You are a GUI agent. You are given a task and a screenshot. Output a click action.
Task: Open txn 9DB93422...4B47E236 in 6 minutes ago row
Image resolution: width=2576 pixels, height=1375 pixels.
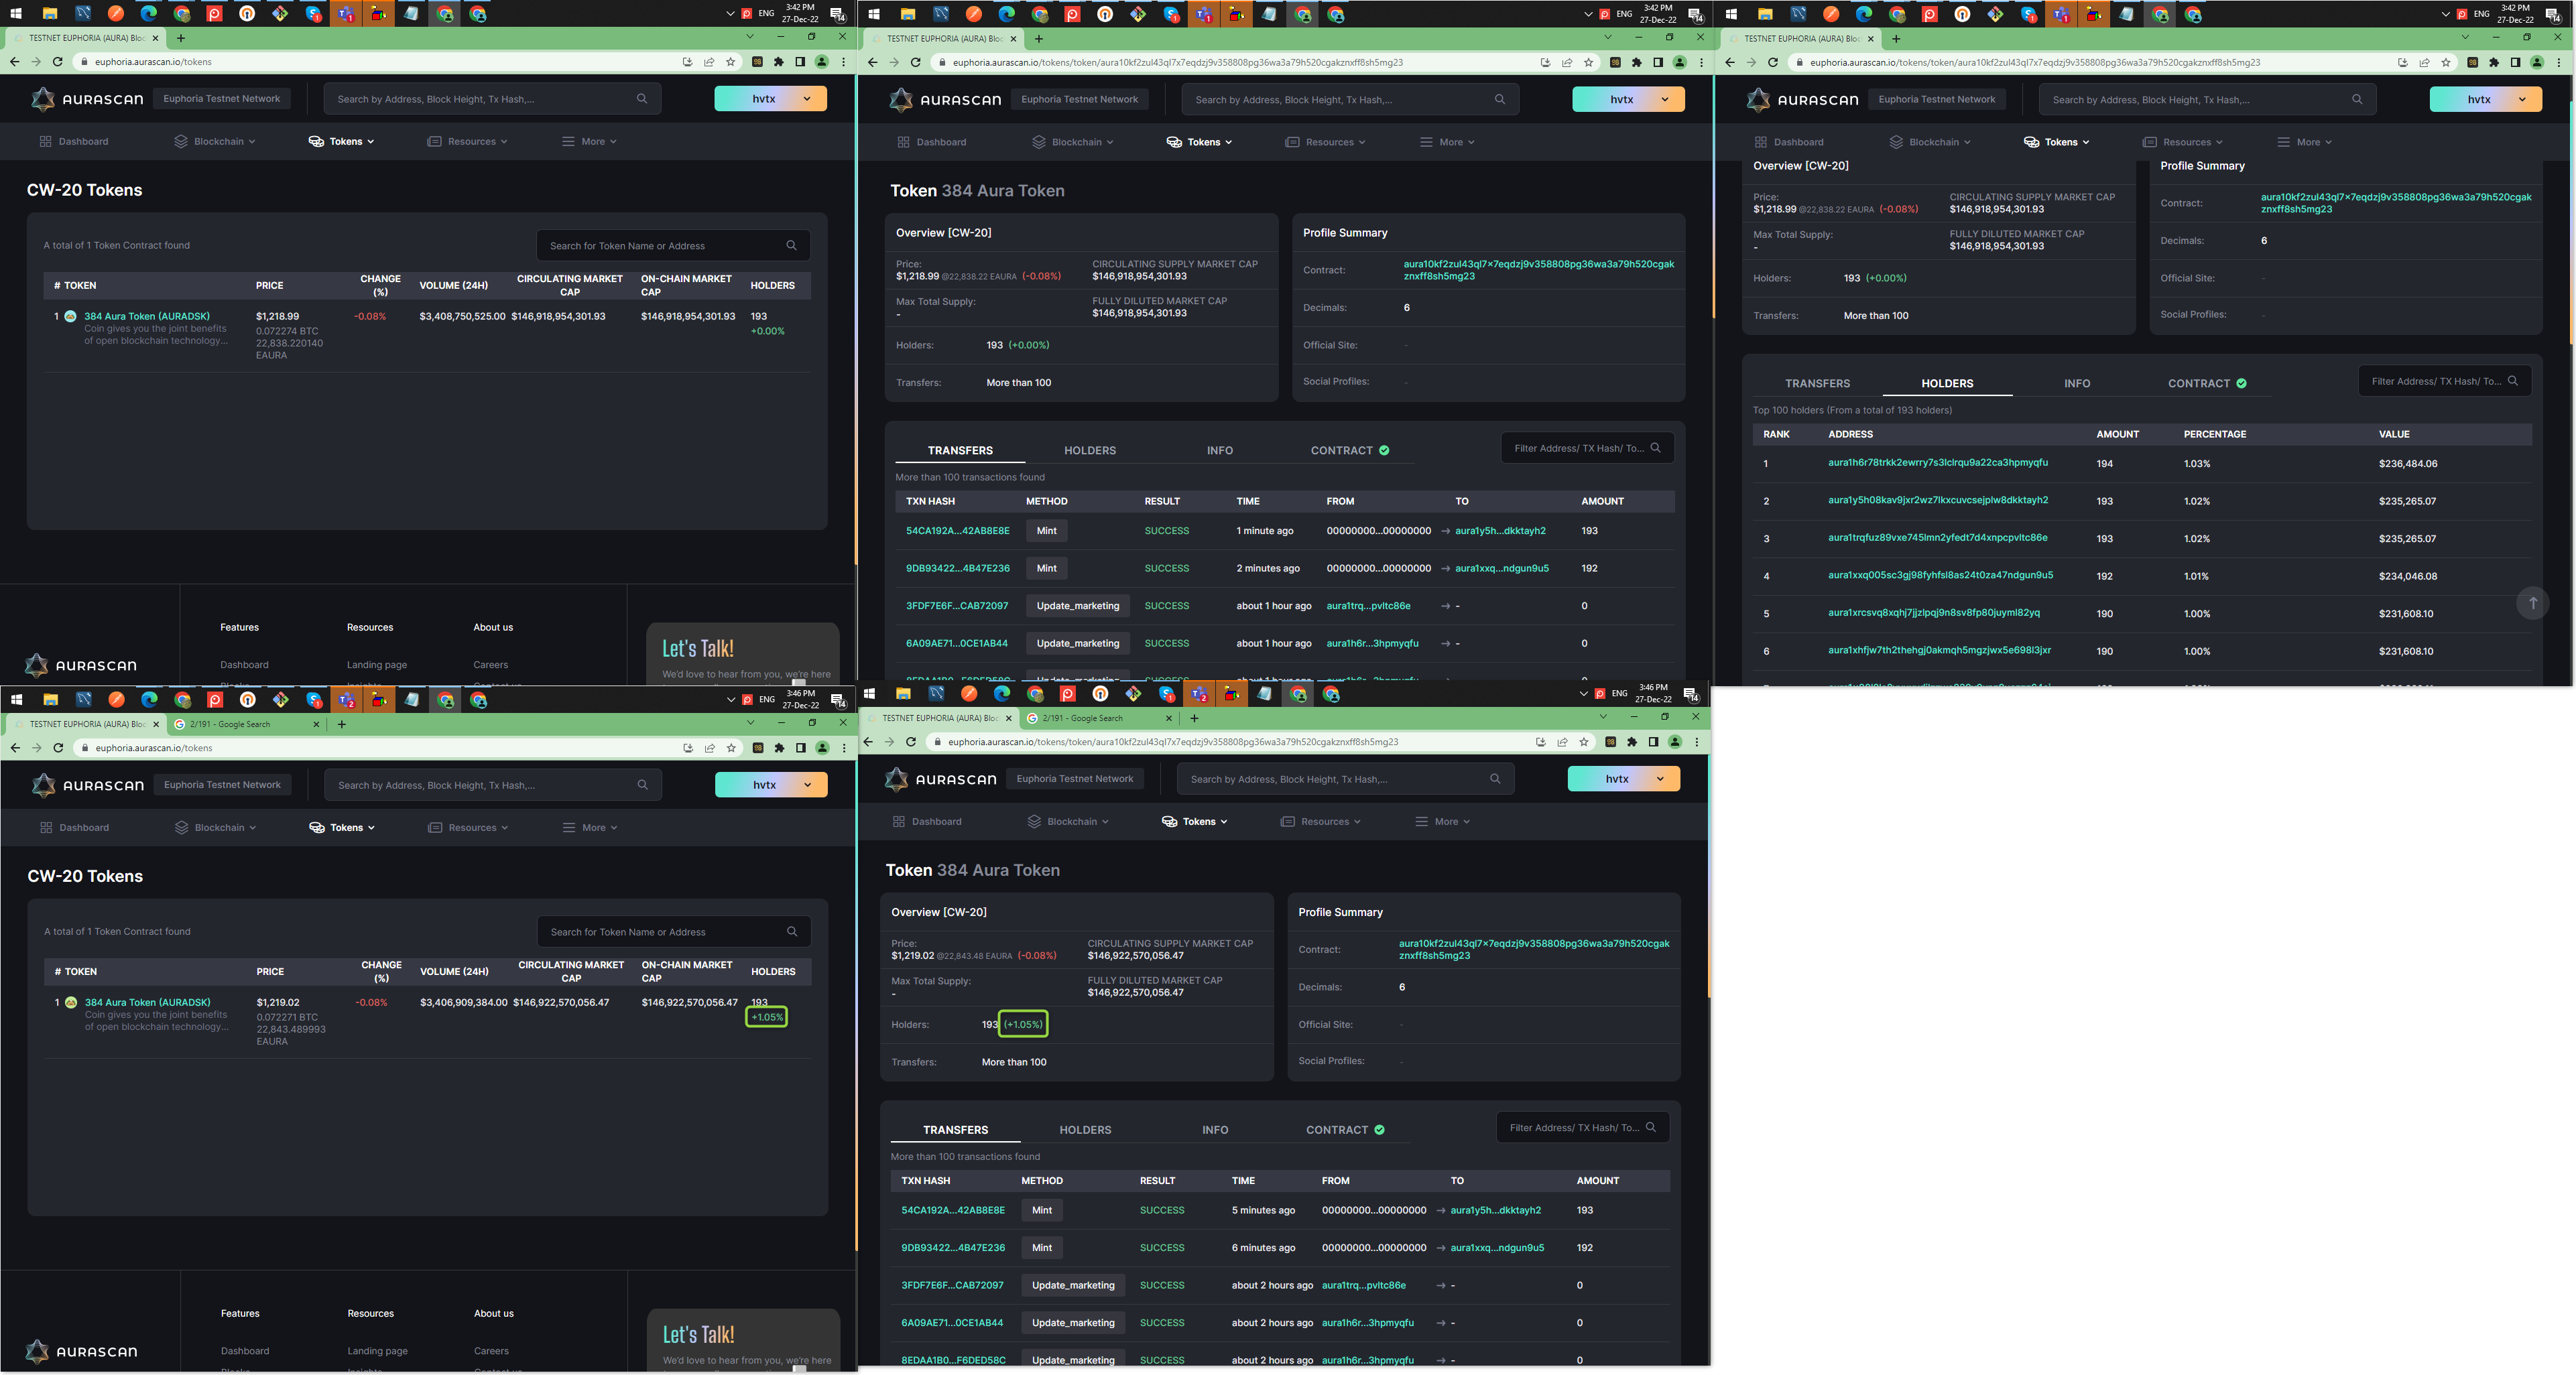(x=953, y=1247)
